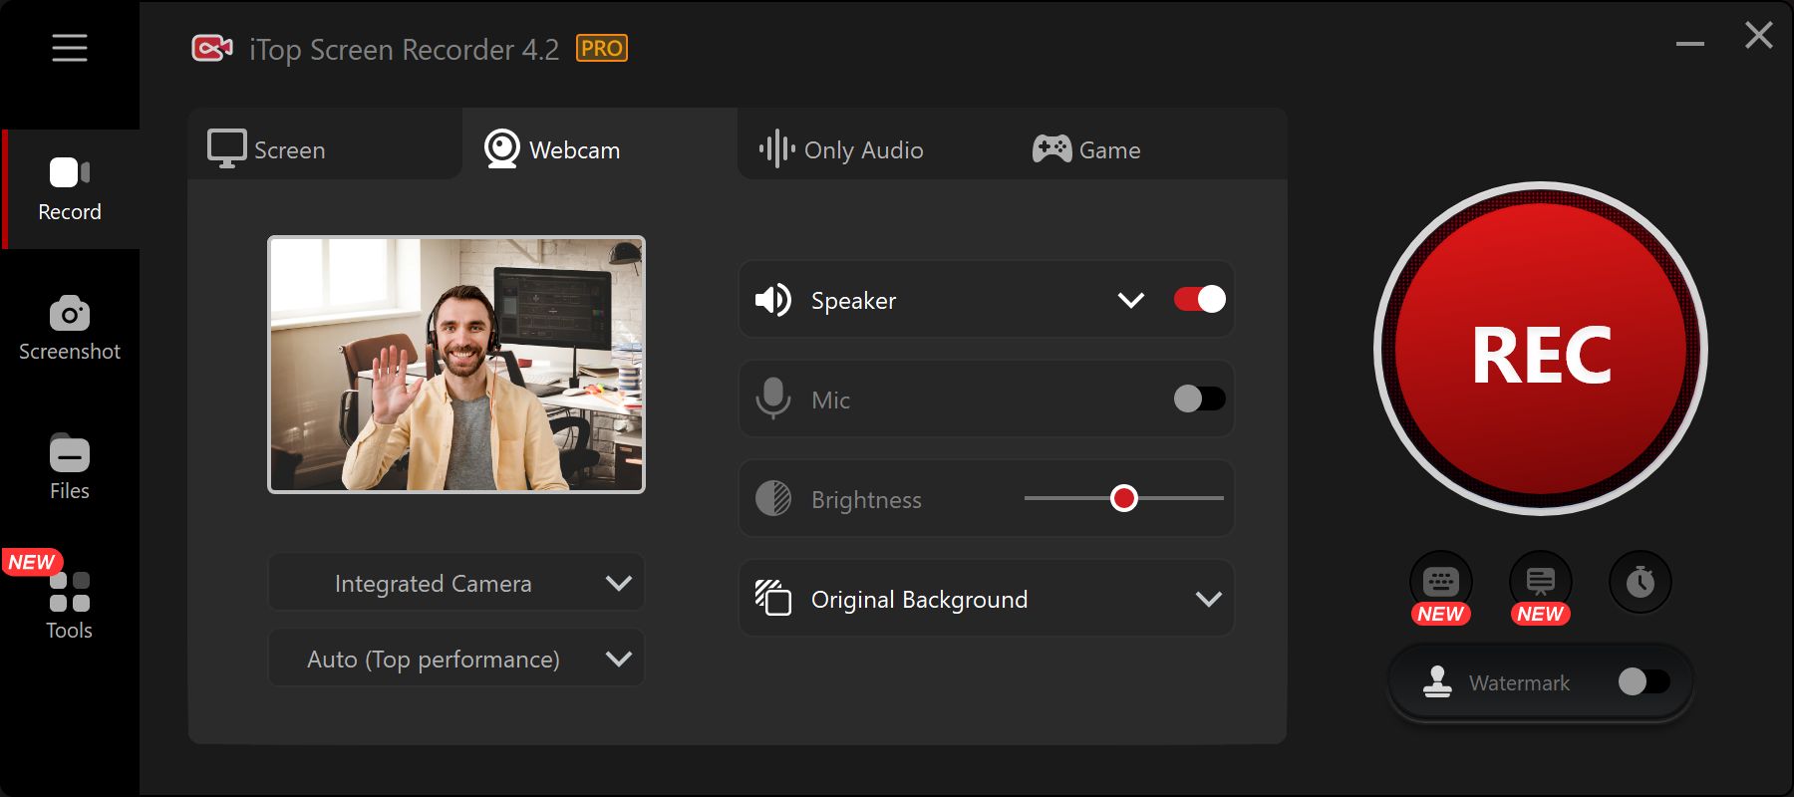Viewport: 1794px width, 797px height.
Task: Click the webcam preview thumbnail
Action: click(x=456, y=365)
